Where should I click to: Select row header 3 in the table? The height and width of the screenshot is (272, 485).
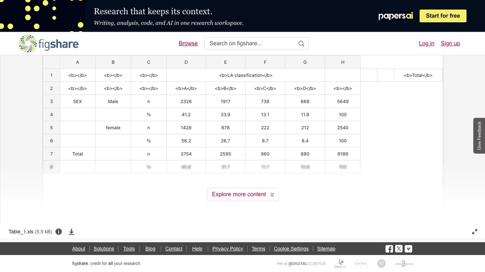[x=52, y=101]
